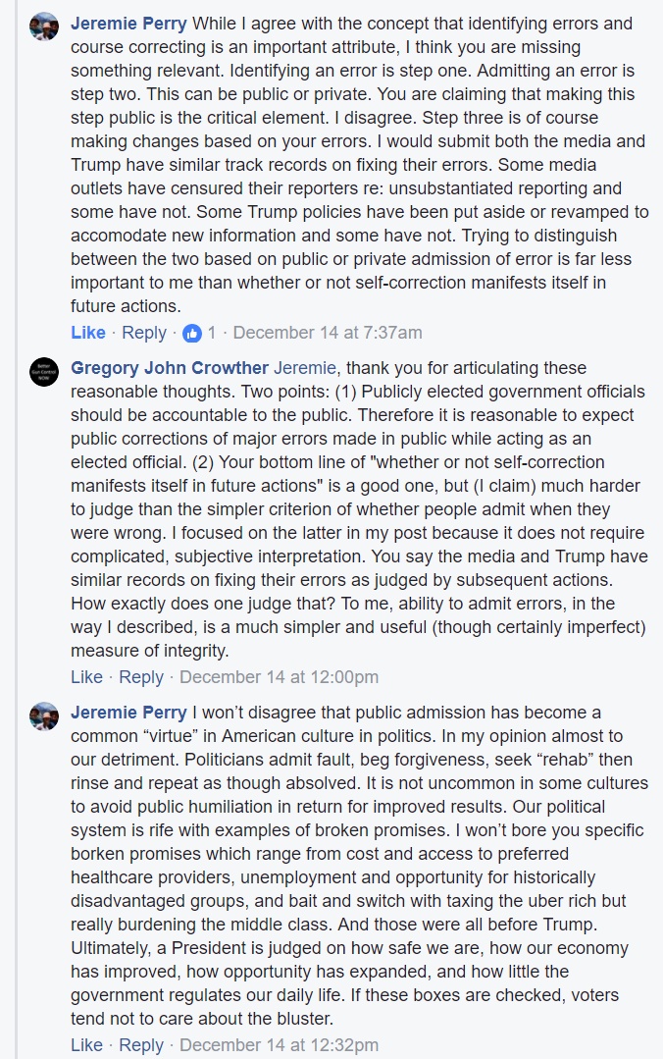The height and width of the screenshot is (1059, 663).
Task: Like the comment posted at 12:32pm
Action: tap(87, 1045)
